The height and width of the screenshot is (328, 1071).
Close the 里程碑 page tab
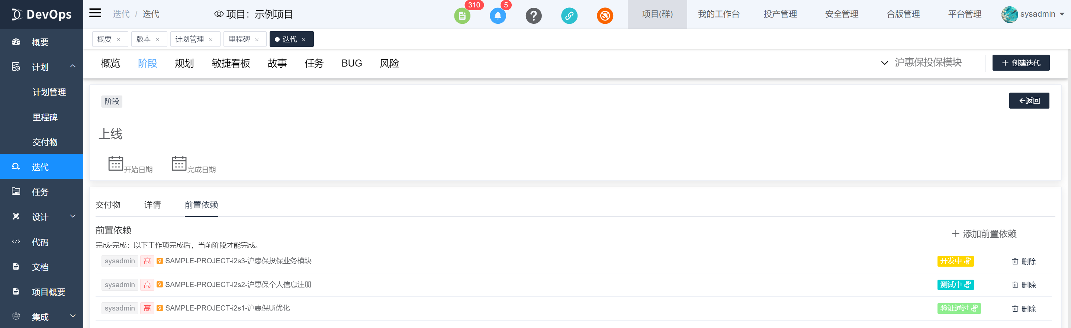257,39
